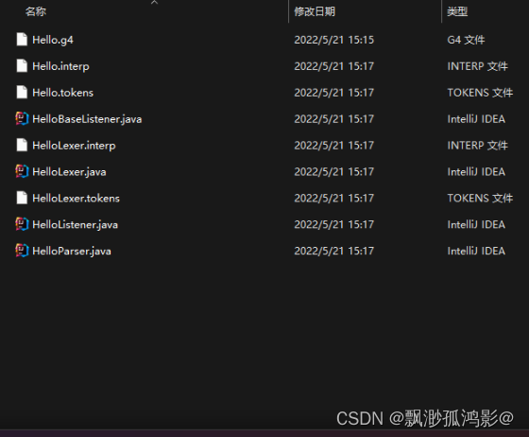The width and height of the screenshot is (529, 437).
Task: Click the INTERP 文件 type of HelloLexer.interp
Action: [477, 146]
